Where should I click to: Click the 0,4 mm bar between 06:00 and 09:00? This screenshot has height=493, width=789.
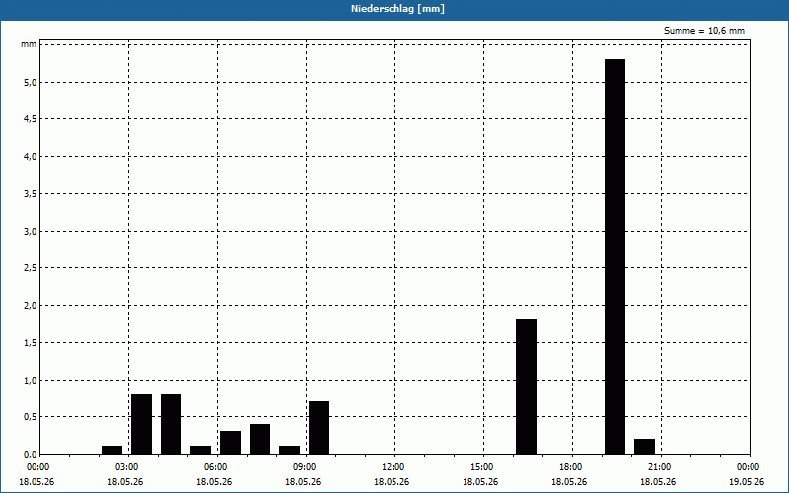pos(259,439)
